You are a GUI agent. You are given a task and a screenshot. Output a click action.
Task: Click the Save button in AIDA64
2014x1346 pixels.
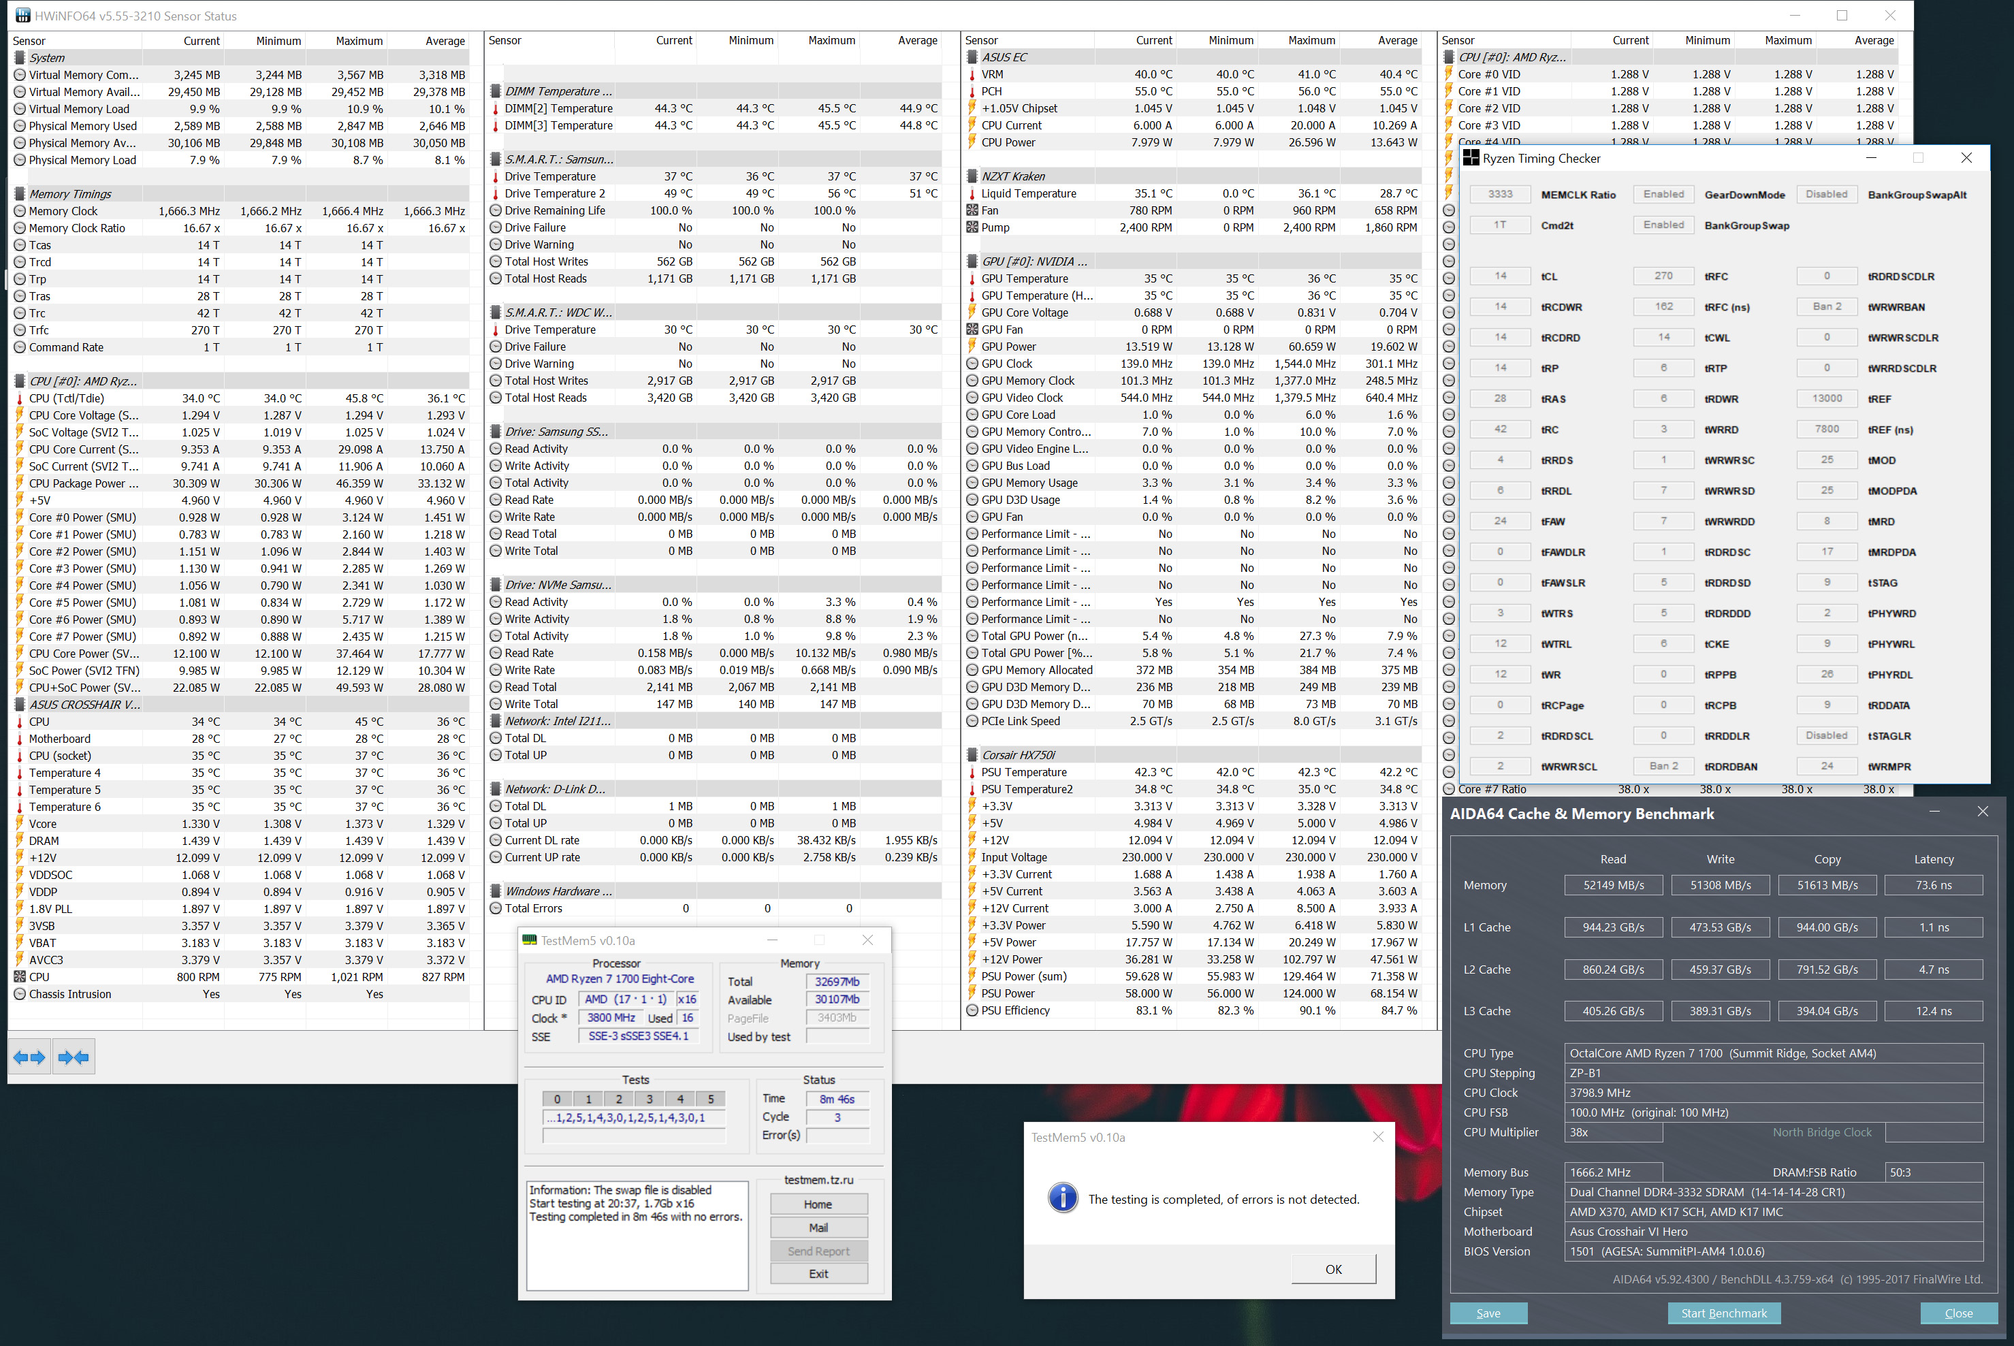(1488, 1313)
